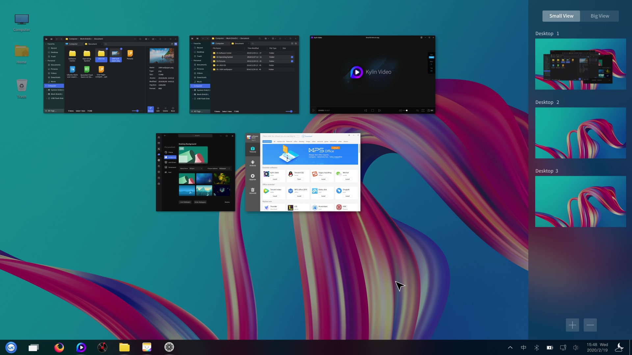Click the night weather tray icon
Screen dimensions: 632x355
(x=619, y=347)
